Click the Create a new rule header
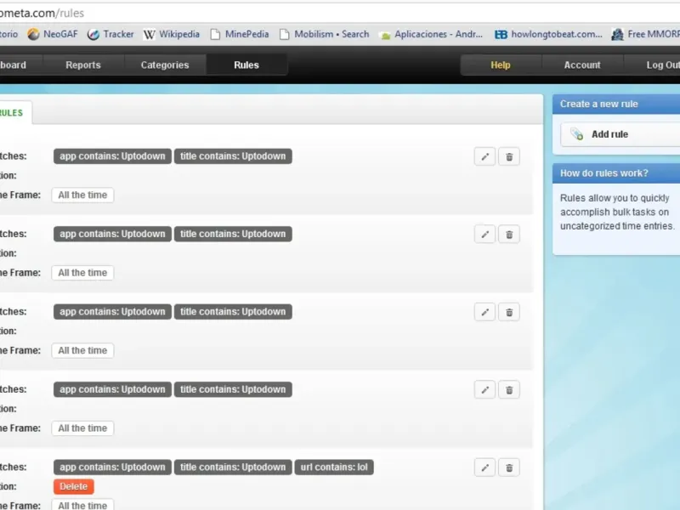Image resolution: width=680 pixels, height=510 pixels. 616,104
